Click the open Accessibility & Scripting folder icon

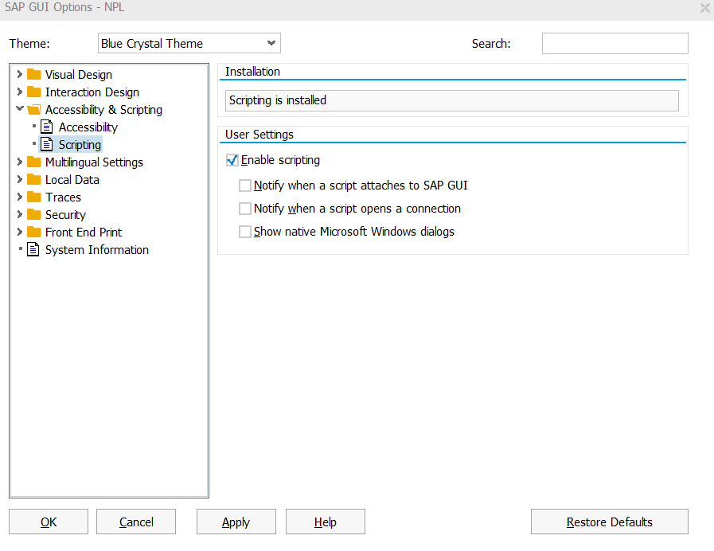pyautogui.click(x=33, y=109)
